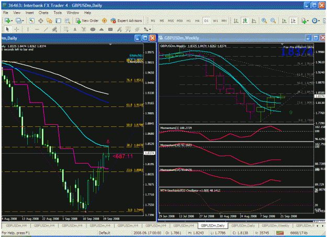
Task: Open the Profiles toolbar icon
Action: point(18,20)
